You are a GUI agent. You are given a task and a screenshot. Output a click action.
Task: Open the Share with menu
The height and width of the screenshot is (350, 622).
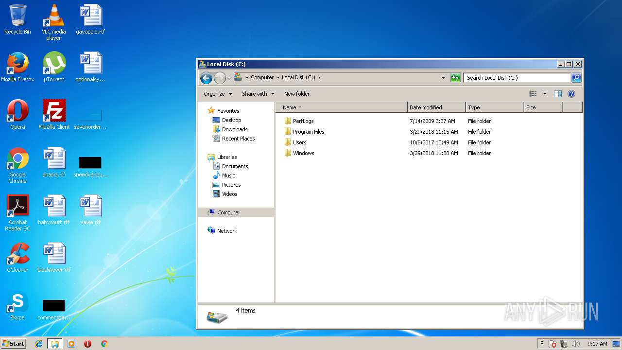pyautogui.click(x=258, y=94)
